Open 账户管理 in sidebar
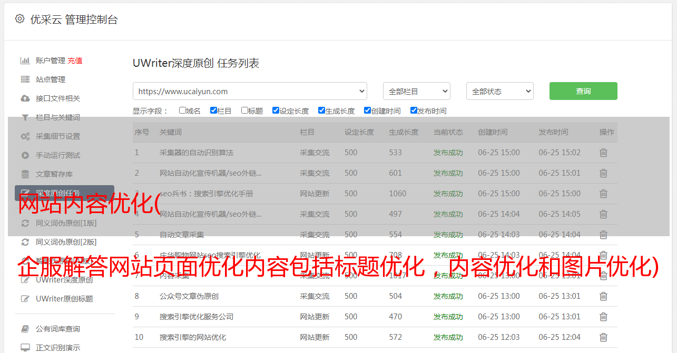This screenshot has width=677, height=353. (51, 60)
